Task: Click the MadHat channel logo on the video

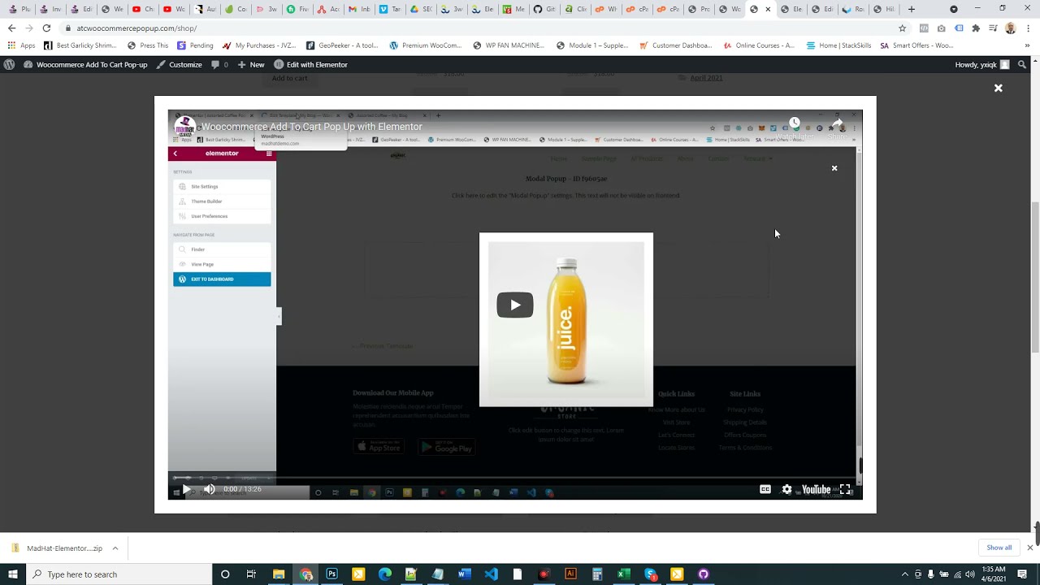Action: tap(184, 127)
